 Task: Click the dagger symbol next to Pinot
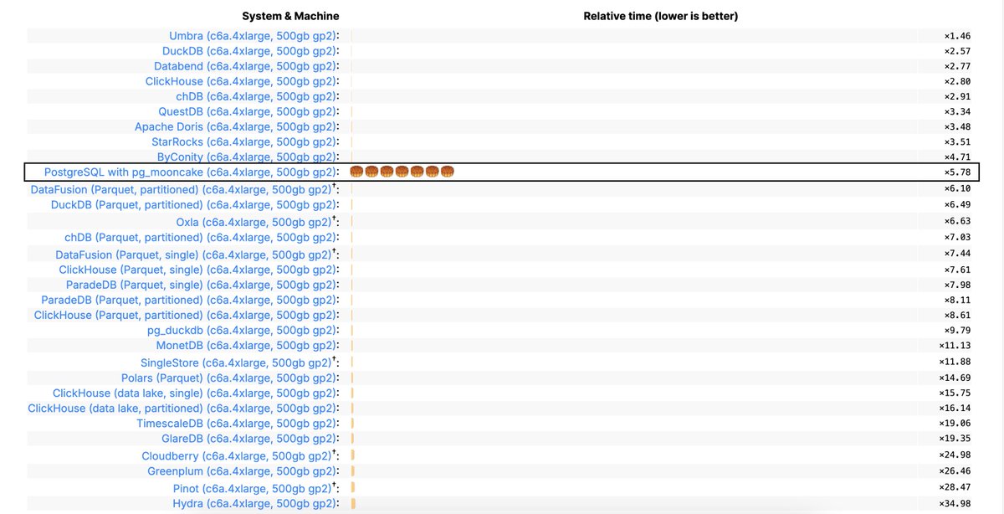click(x=334, y=484)
